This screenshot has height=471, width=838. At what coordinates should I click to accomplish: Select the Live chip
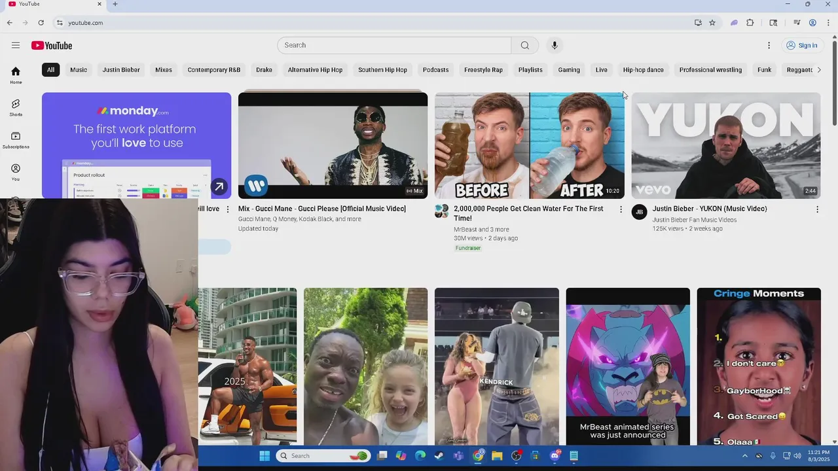coord(602,69)
